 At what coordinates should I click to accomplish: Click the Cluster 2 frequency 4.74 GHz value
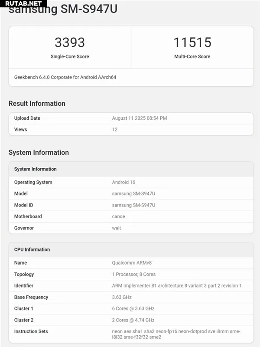133,320
